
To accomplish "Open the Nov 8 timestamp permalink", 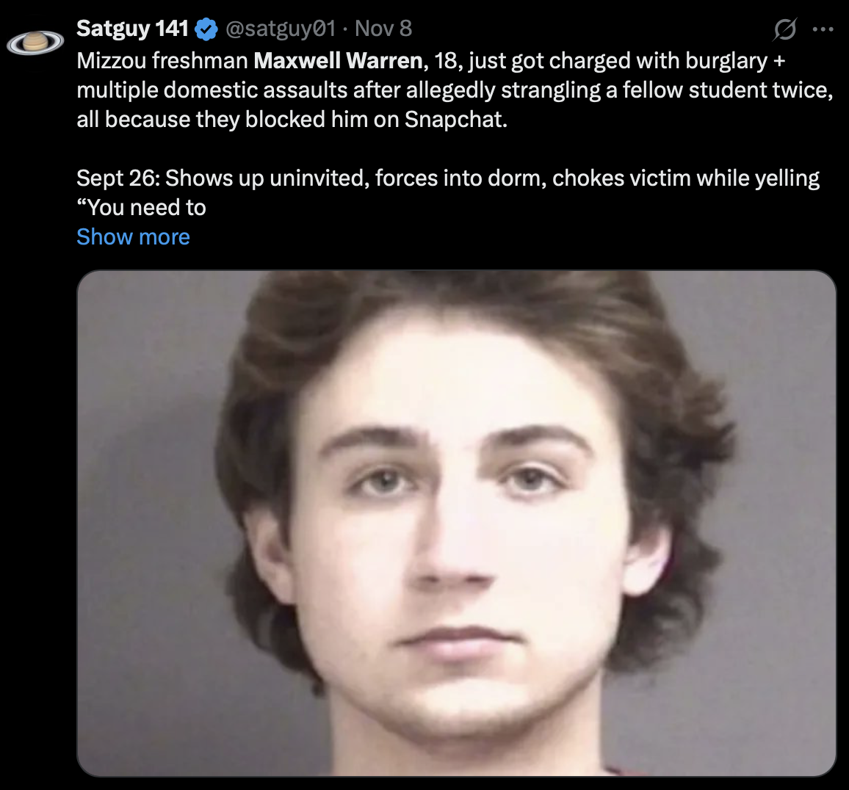I will [x=383, y=28].
